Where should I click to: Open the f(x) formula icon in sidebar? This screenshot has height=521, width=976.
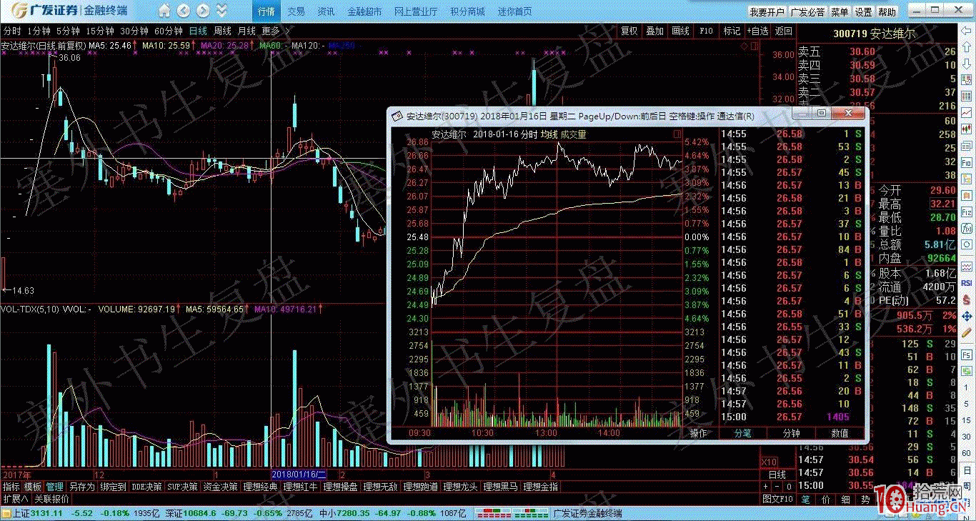[x=966, y=228]
